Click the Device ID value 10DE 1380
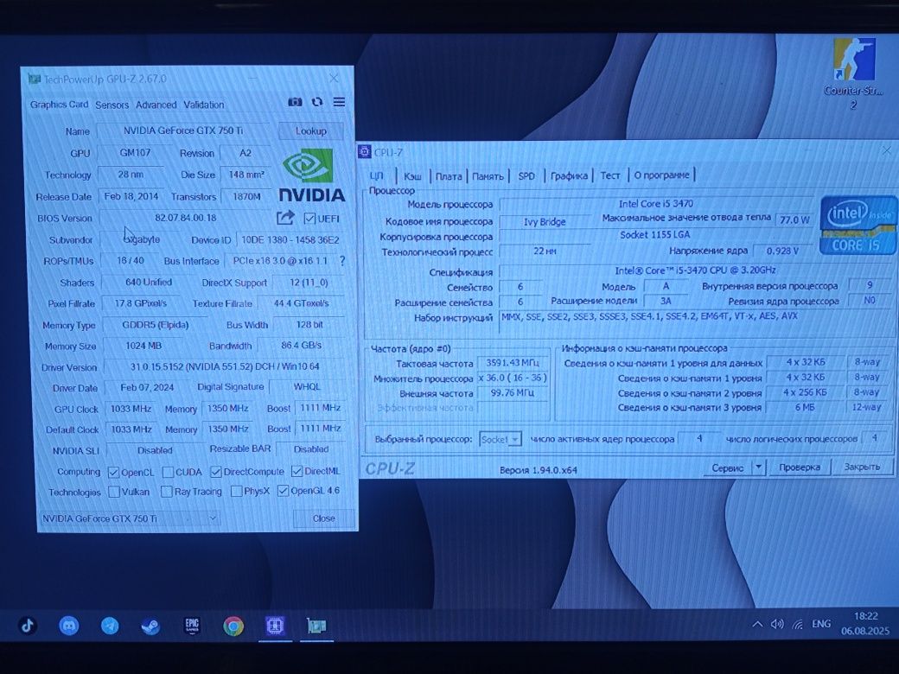899x674 pixels. point(290,239)
